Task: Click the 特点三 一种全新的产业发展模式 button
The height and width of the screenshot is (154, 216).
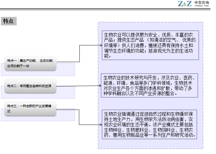Action: click(x=30, y=109)
